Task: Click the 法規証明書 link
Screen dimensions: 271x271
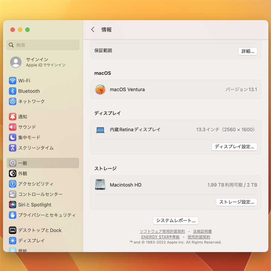Action: point(202,231)
